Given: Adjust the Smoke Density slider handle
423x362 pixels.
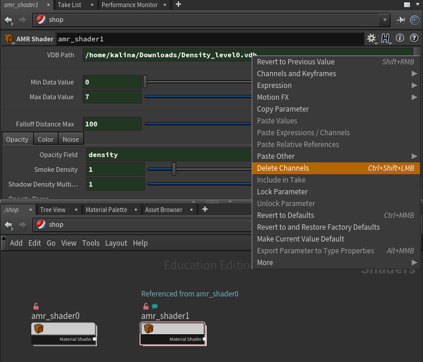Looking at the screenshot, I should 174,169.
